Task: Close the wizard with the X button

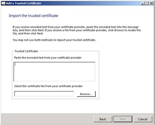Action: point(151,3)
